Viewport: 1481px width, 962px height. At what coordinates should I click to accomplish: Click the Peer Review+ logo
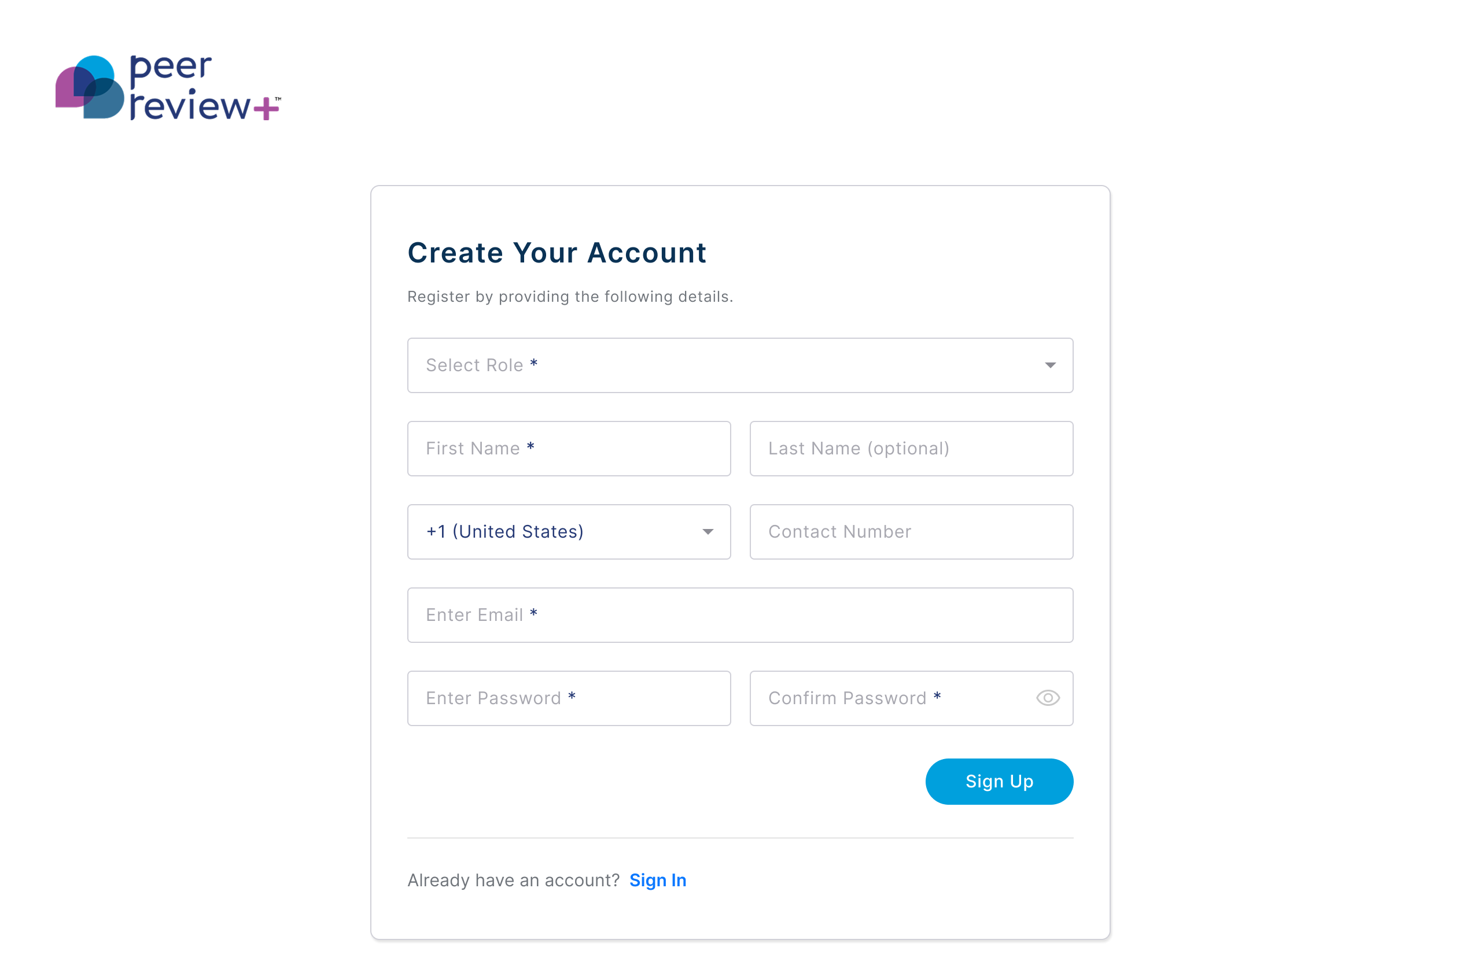coord(168,87)
